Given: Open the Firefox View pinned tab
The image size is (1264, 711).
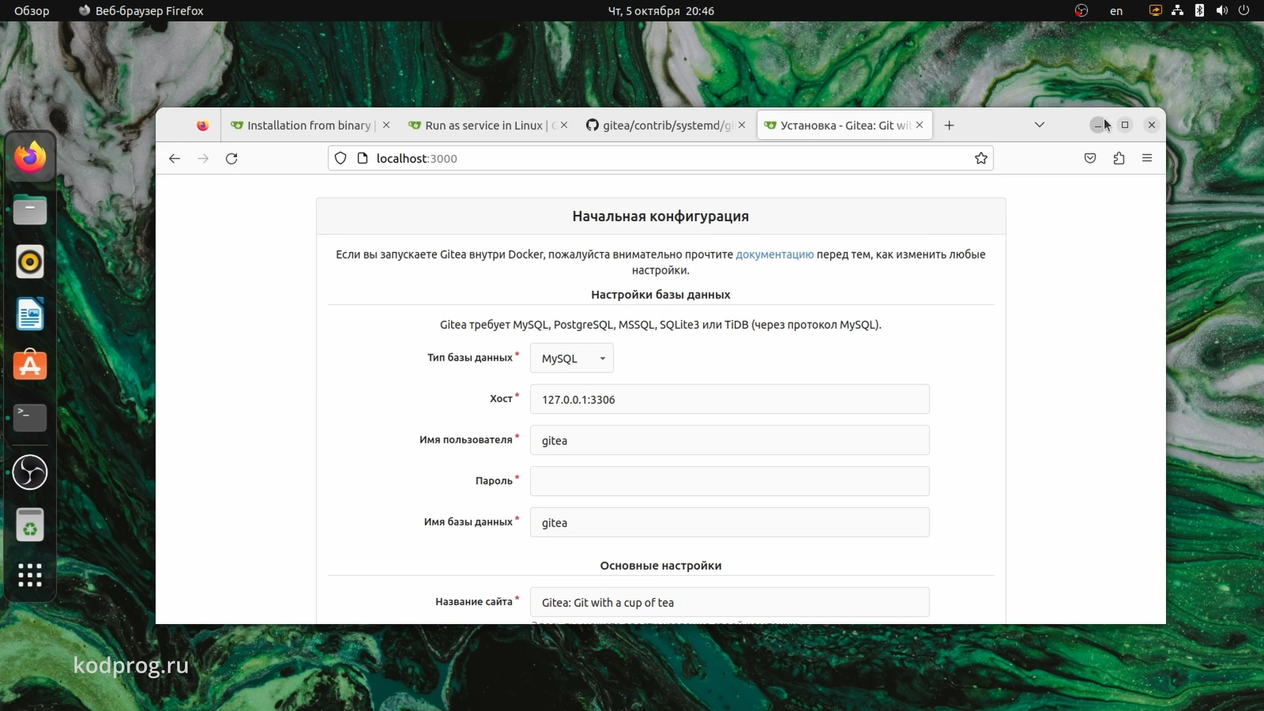Looking at the screenshot, I should click(203, 125).
